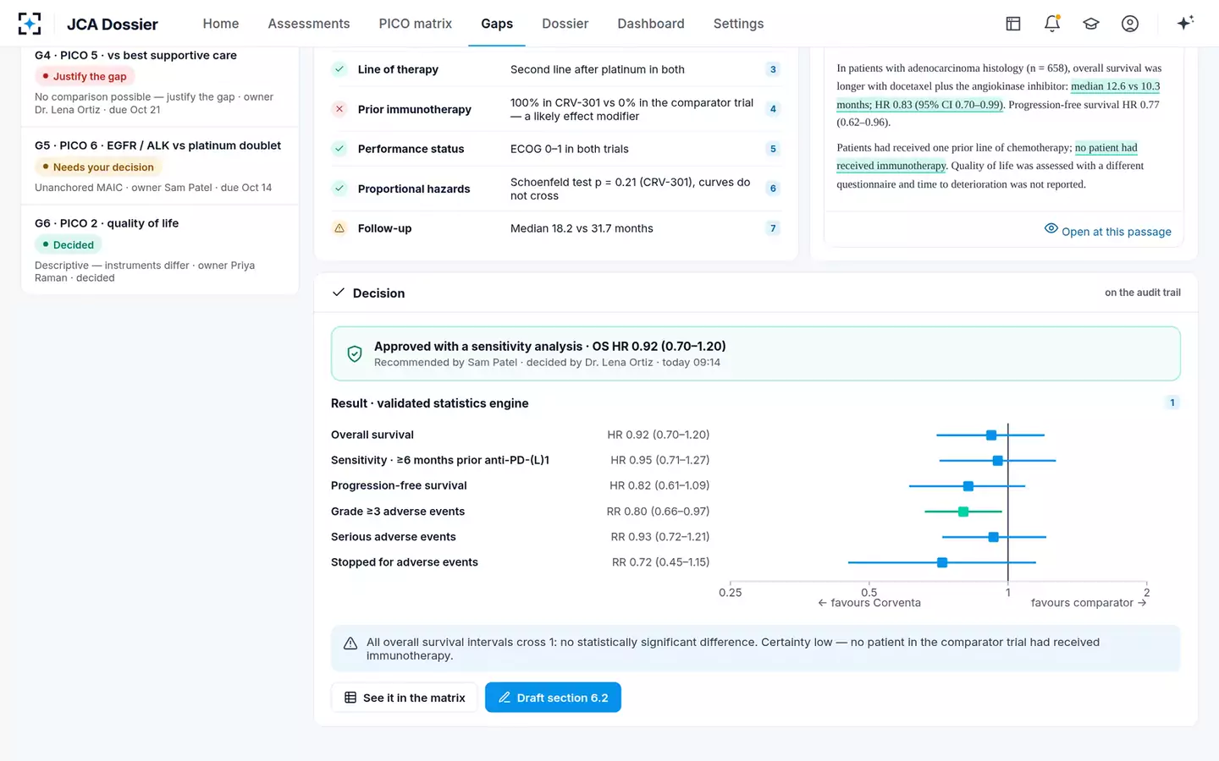
Task: Click the check icon beside Proportional hazards
Action: [x=339, y=189]
